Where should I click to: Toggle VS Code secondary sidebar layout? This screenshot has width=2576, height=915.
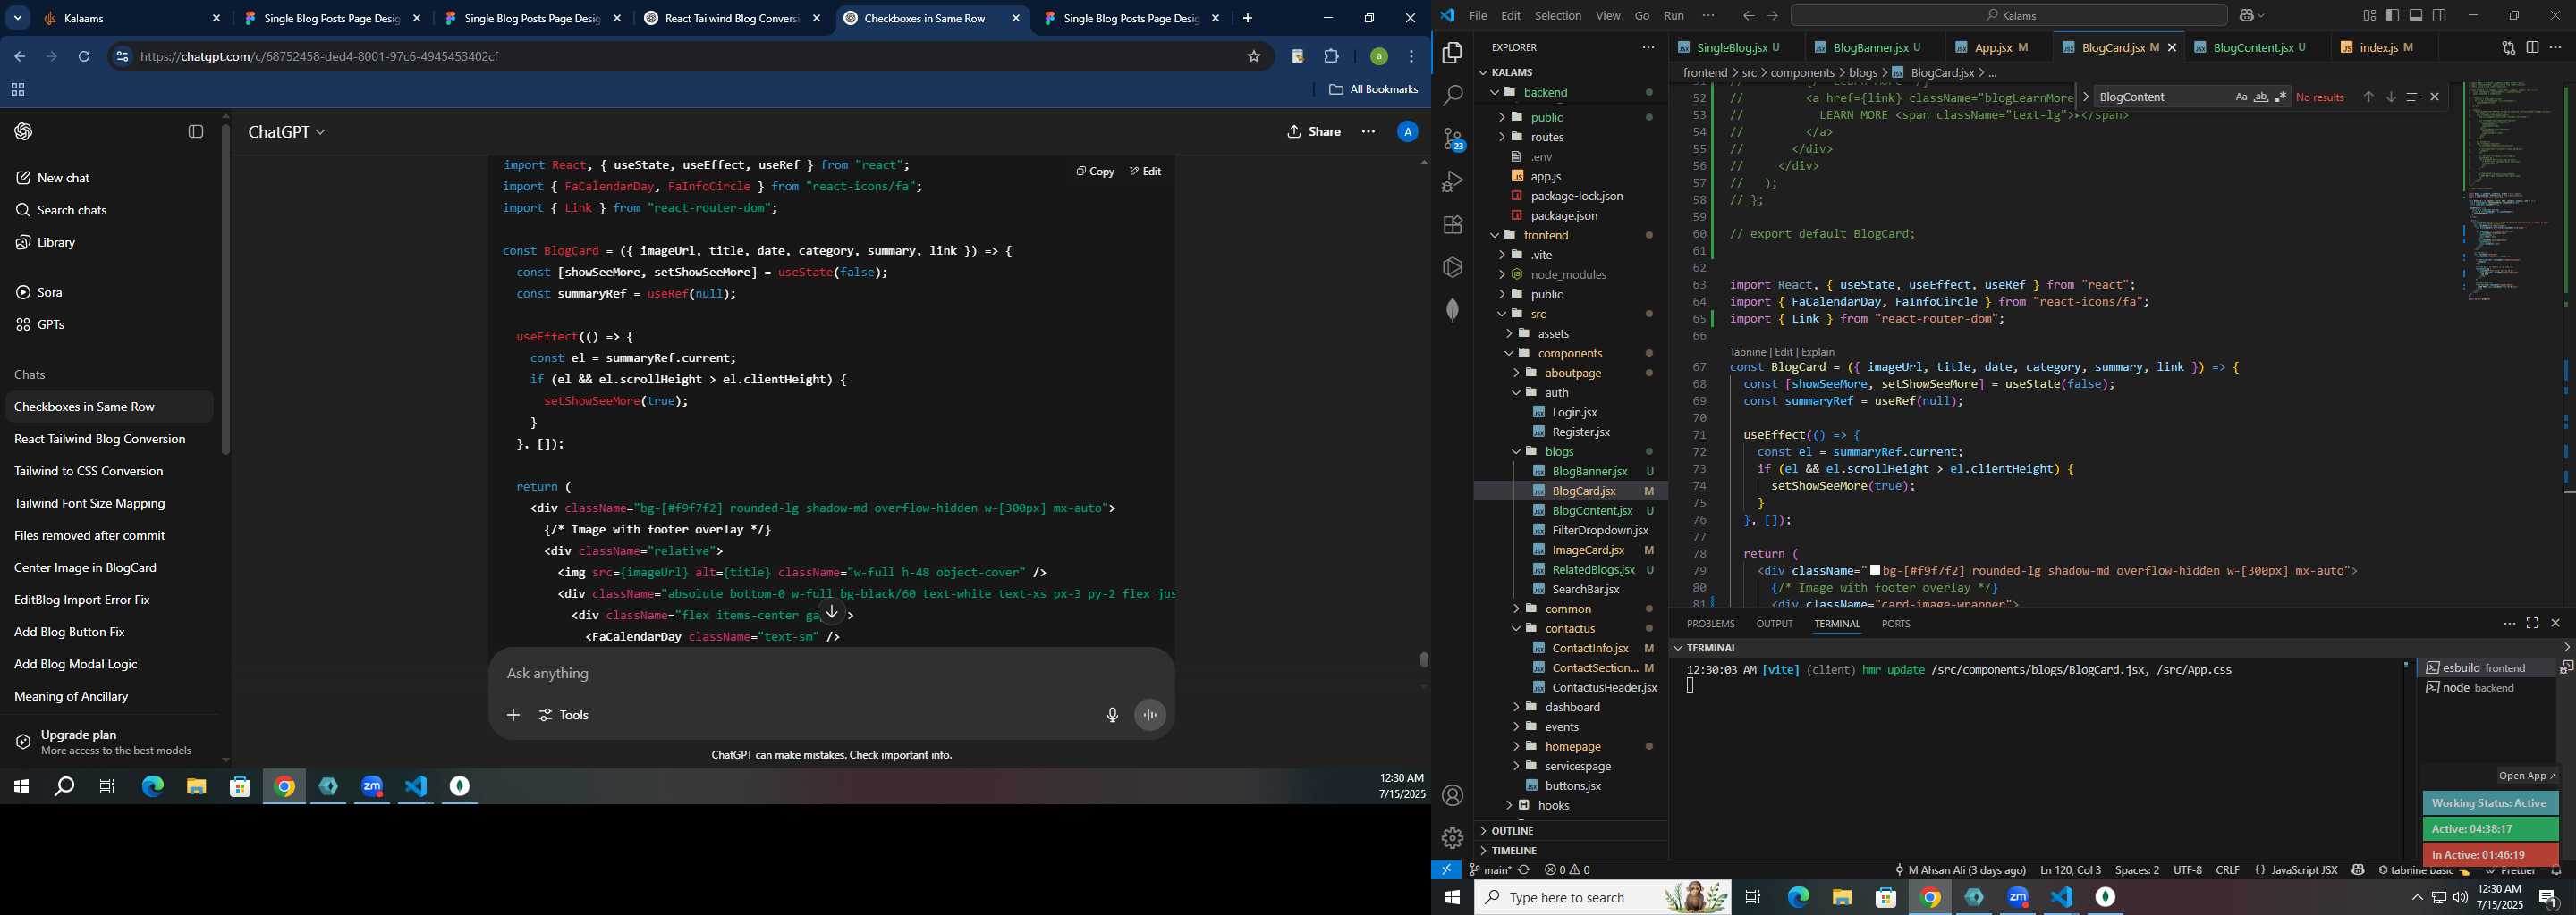pyautogui.click(x=2440, y=16)
